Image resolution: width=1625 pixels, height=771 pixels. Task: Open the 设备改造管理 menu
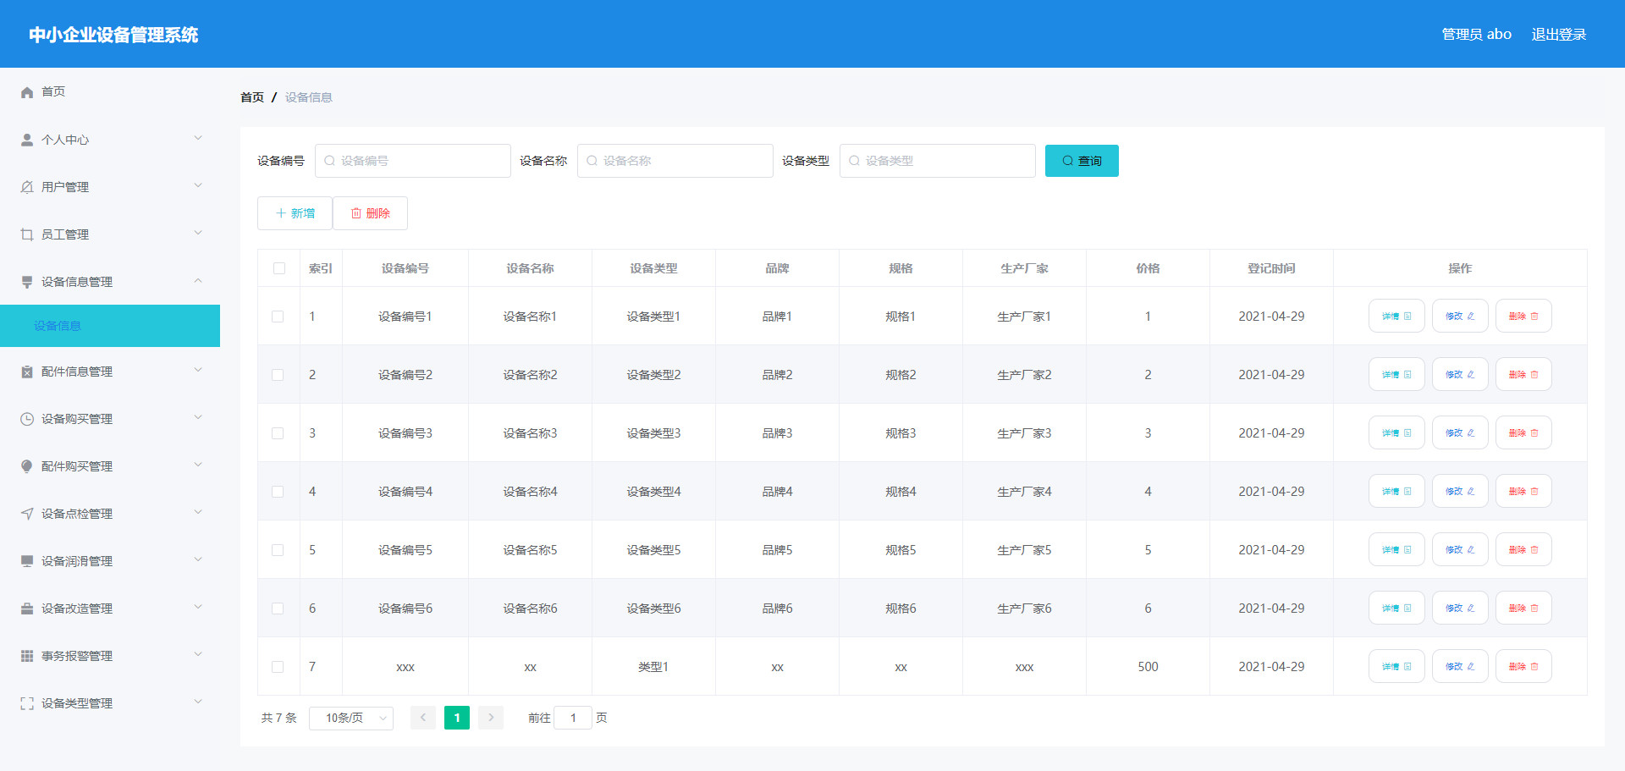click(110, 609)
